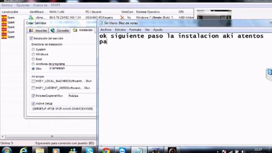Open Notepad's Ayuda menu
Image resolution: width=272 pixels, height=153 pixels.
pos(158,30)
